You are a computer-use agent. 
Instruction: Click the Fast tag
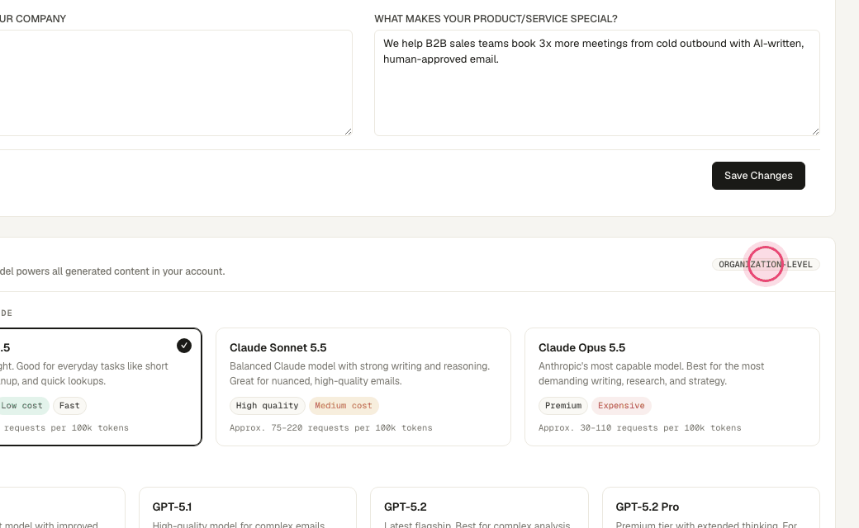[69, 405]
